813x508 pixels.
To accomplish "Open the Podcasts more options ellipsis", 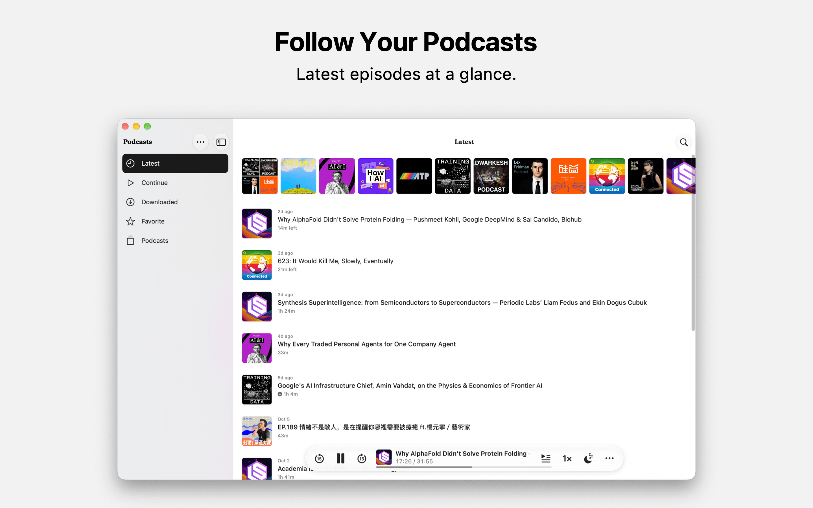I will pos(200,142).
